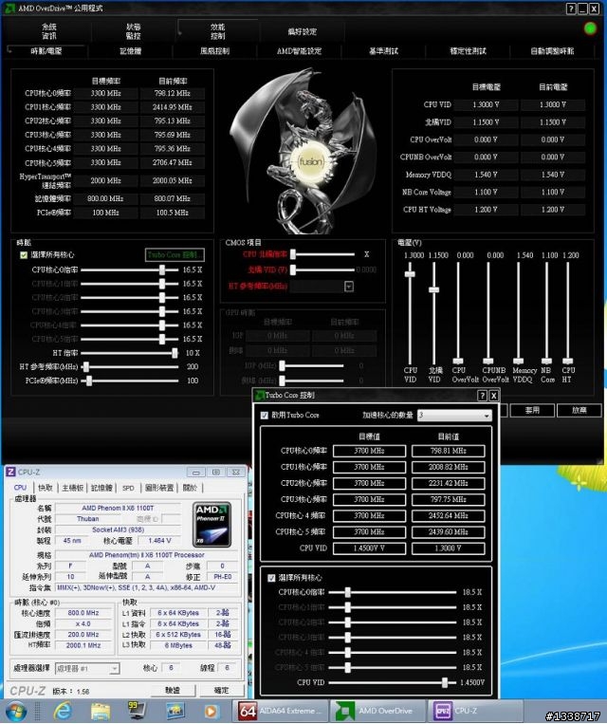Viewport: 607px width, 724px height.
Task: Click the 北橋 VID vertical voltage slider handle
Action: click(433, 290)
